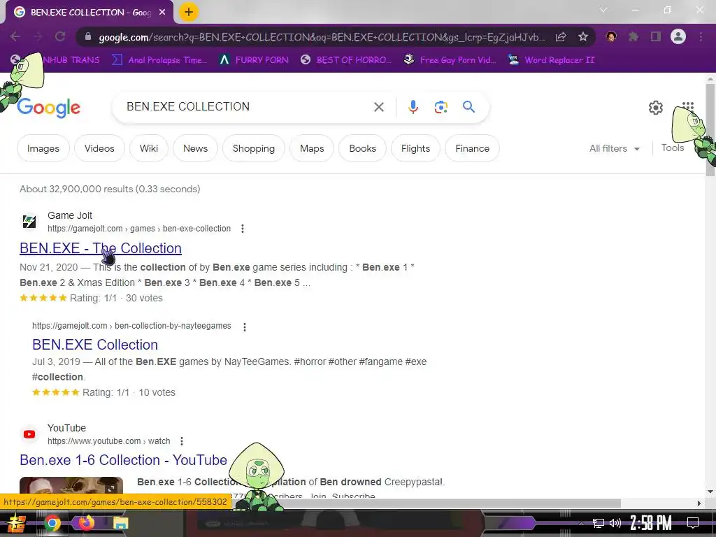
Task: Filter results by Images
Action: click(43, 148)
